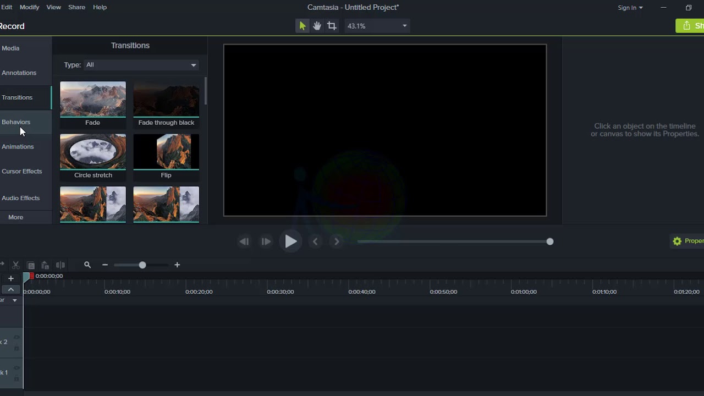Screen dimensions: 704x396
Task: Cut the selection with the scissors icon
Action: 15,265
